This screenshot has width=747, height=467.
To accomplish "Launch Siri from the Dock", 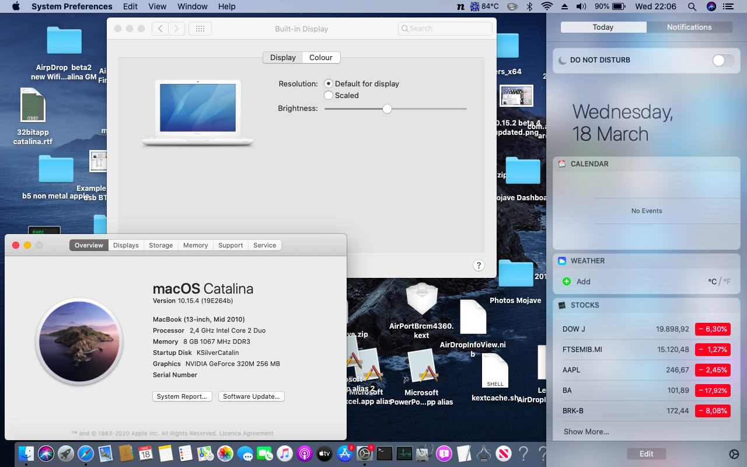I will (46, 453).
